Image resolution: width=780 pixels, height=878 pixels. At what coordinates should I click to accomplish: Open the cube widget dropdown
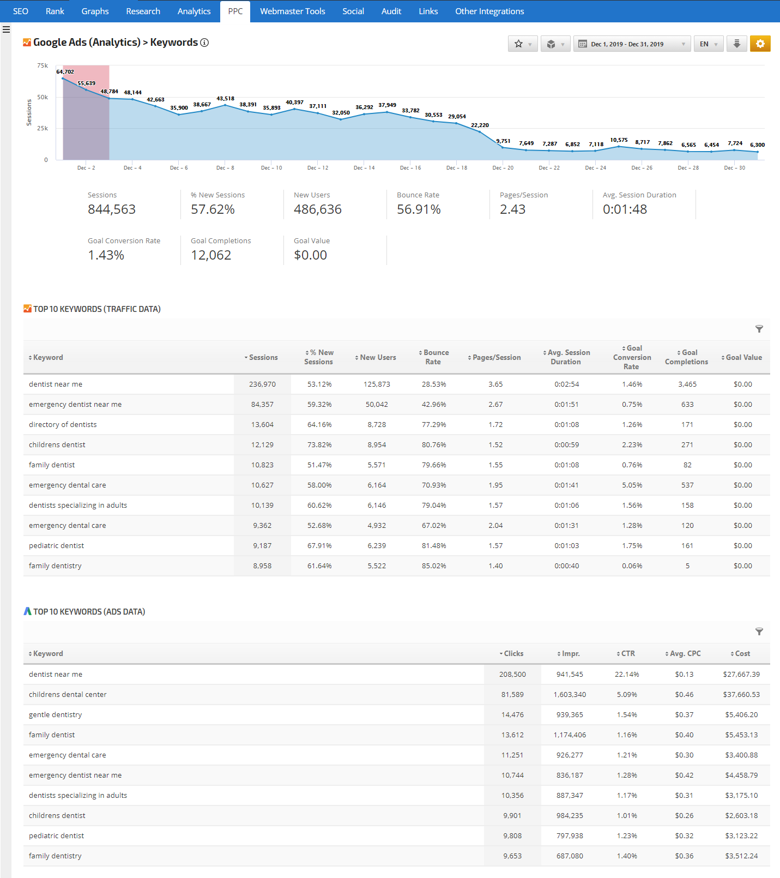(x=555, y=44)
